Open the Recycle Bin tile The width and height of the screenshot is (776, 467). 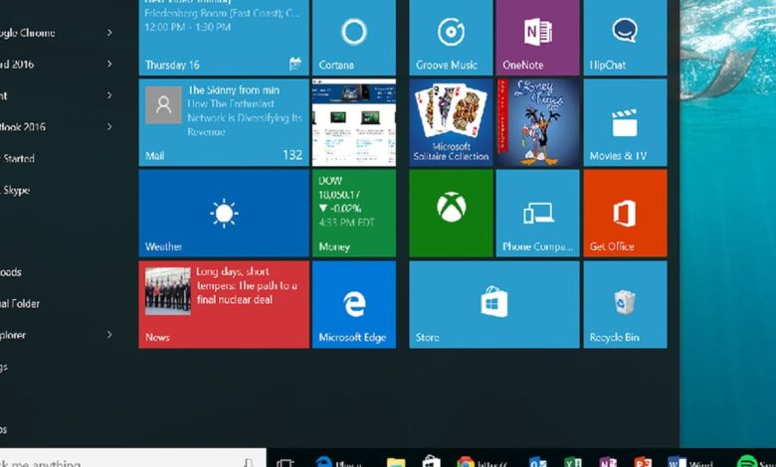(x=625, y=304)
